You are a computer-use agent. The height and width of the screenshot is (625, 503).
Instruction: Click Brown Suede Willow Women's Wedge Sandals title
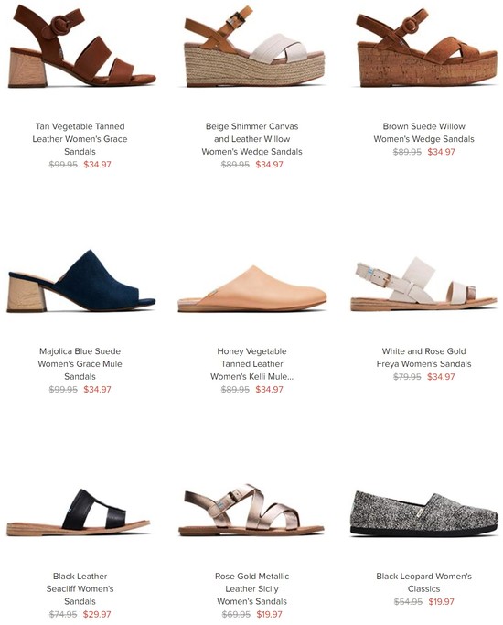423,133
